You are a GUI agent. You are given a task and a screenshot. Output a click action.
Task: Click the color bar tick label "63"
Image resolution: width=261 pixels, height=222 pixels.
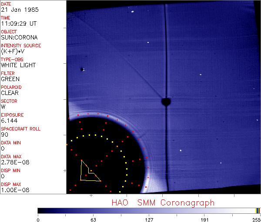tap(93, 220)
